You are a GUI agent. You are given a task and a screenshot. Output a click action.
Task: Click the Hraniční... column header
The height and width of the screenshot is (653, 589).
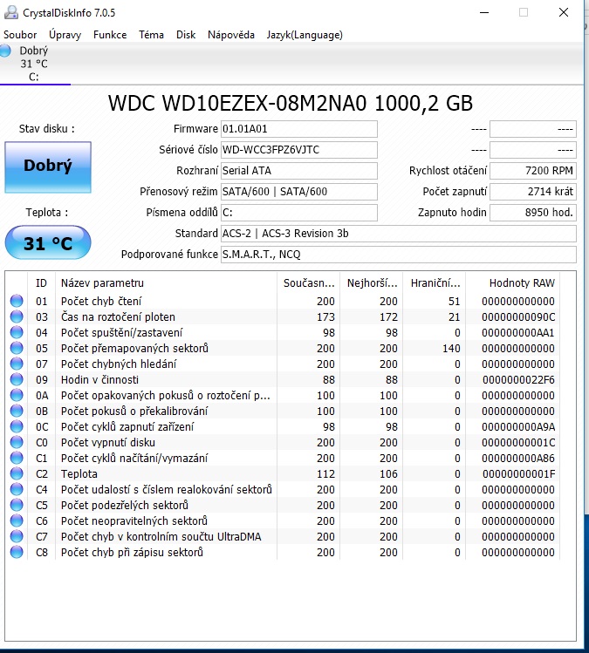[435, 283]
